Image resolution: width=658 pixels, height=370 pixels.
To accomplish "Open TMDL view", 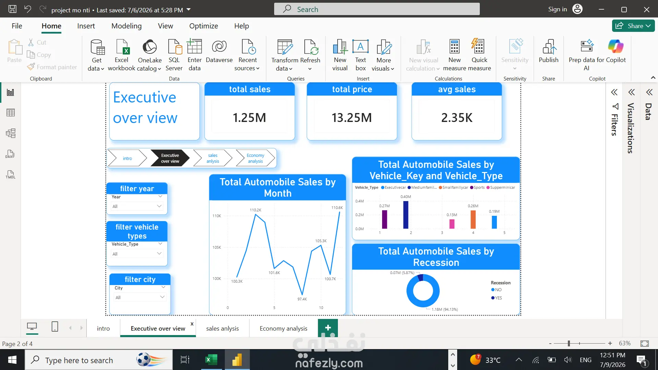I will pos(11,174).
